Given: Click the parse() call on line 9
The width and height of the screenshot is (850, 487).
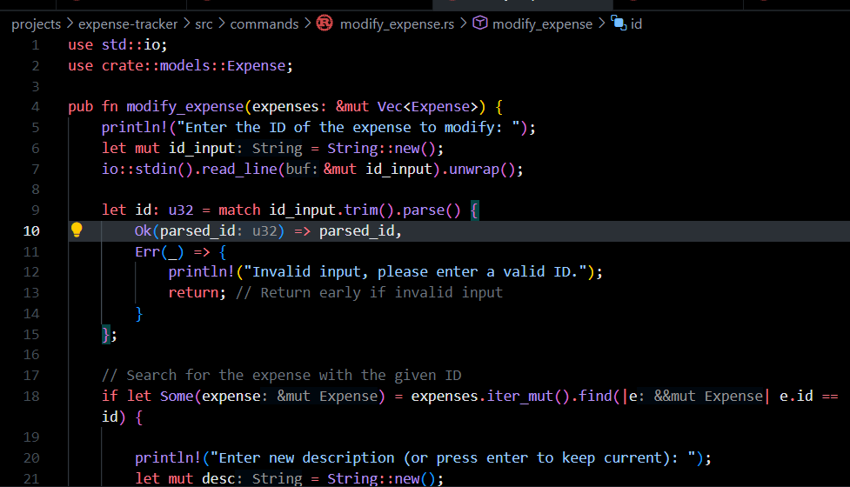Looking at the screenshot, I should 432,210.
